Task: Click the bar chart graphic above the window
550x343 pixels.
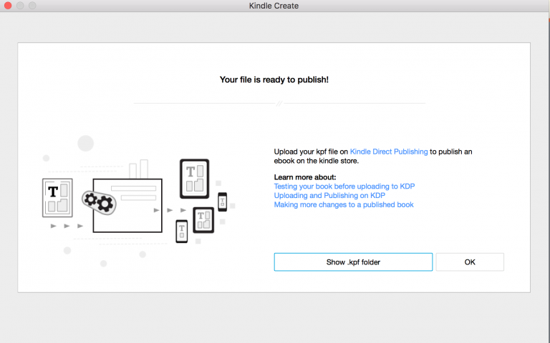Action: [138, 169]
